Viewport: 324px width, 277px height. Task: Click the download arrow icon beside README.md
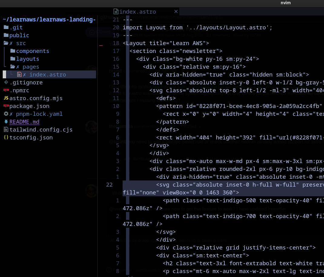click(7, 122)
